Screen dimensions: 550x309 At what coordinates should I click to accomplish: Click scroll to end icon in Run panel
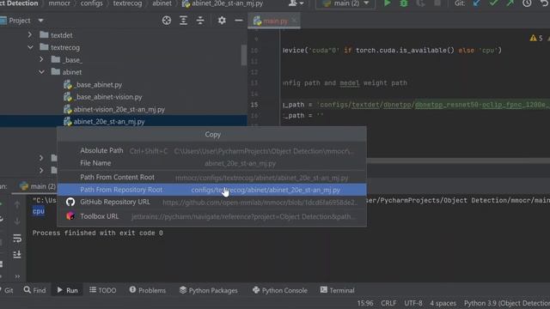(x=17, y=254)
